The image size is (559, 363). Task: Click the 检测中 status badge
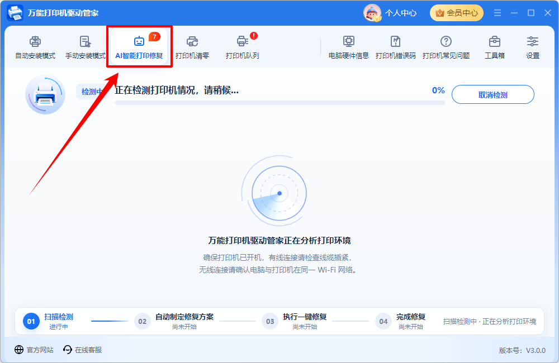click(92, 92)
